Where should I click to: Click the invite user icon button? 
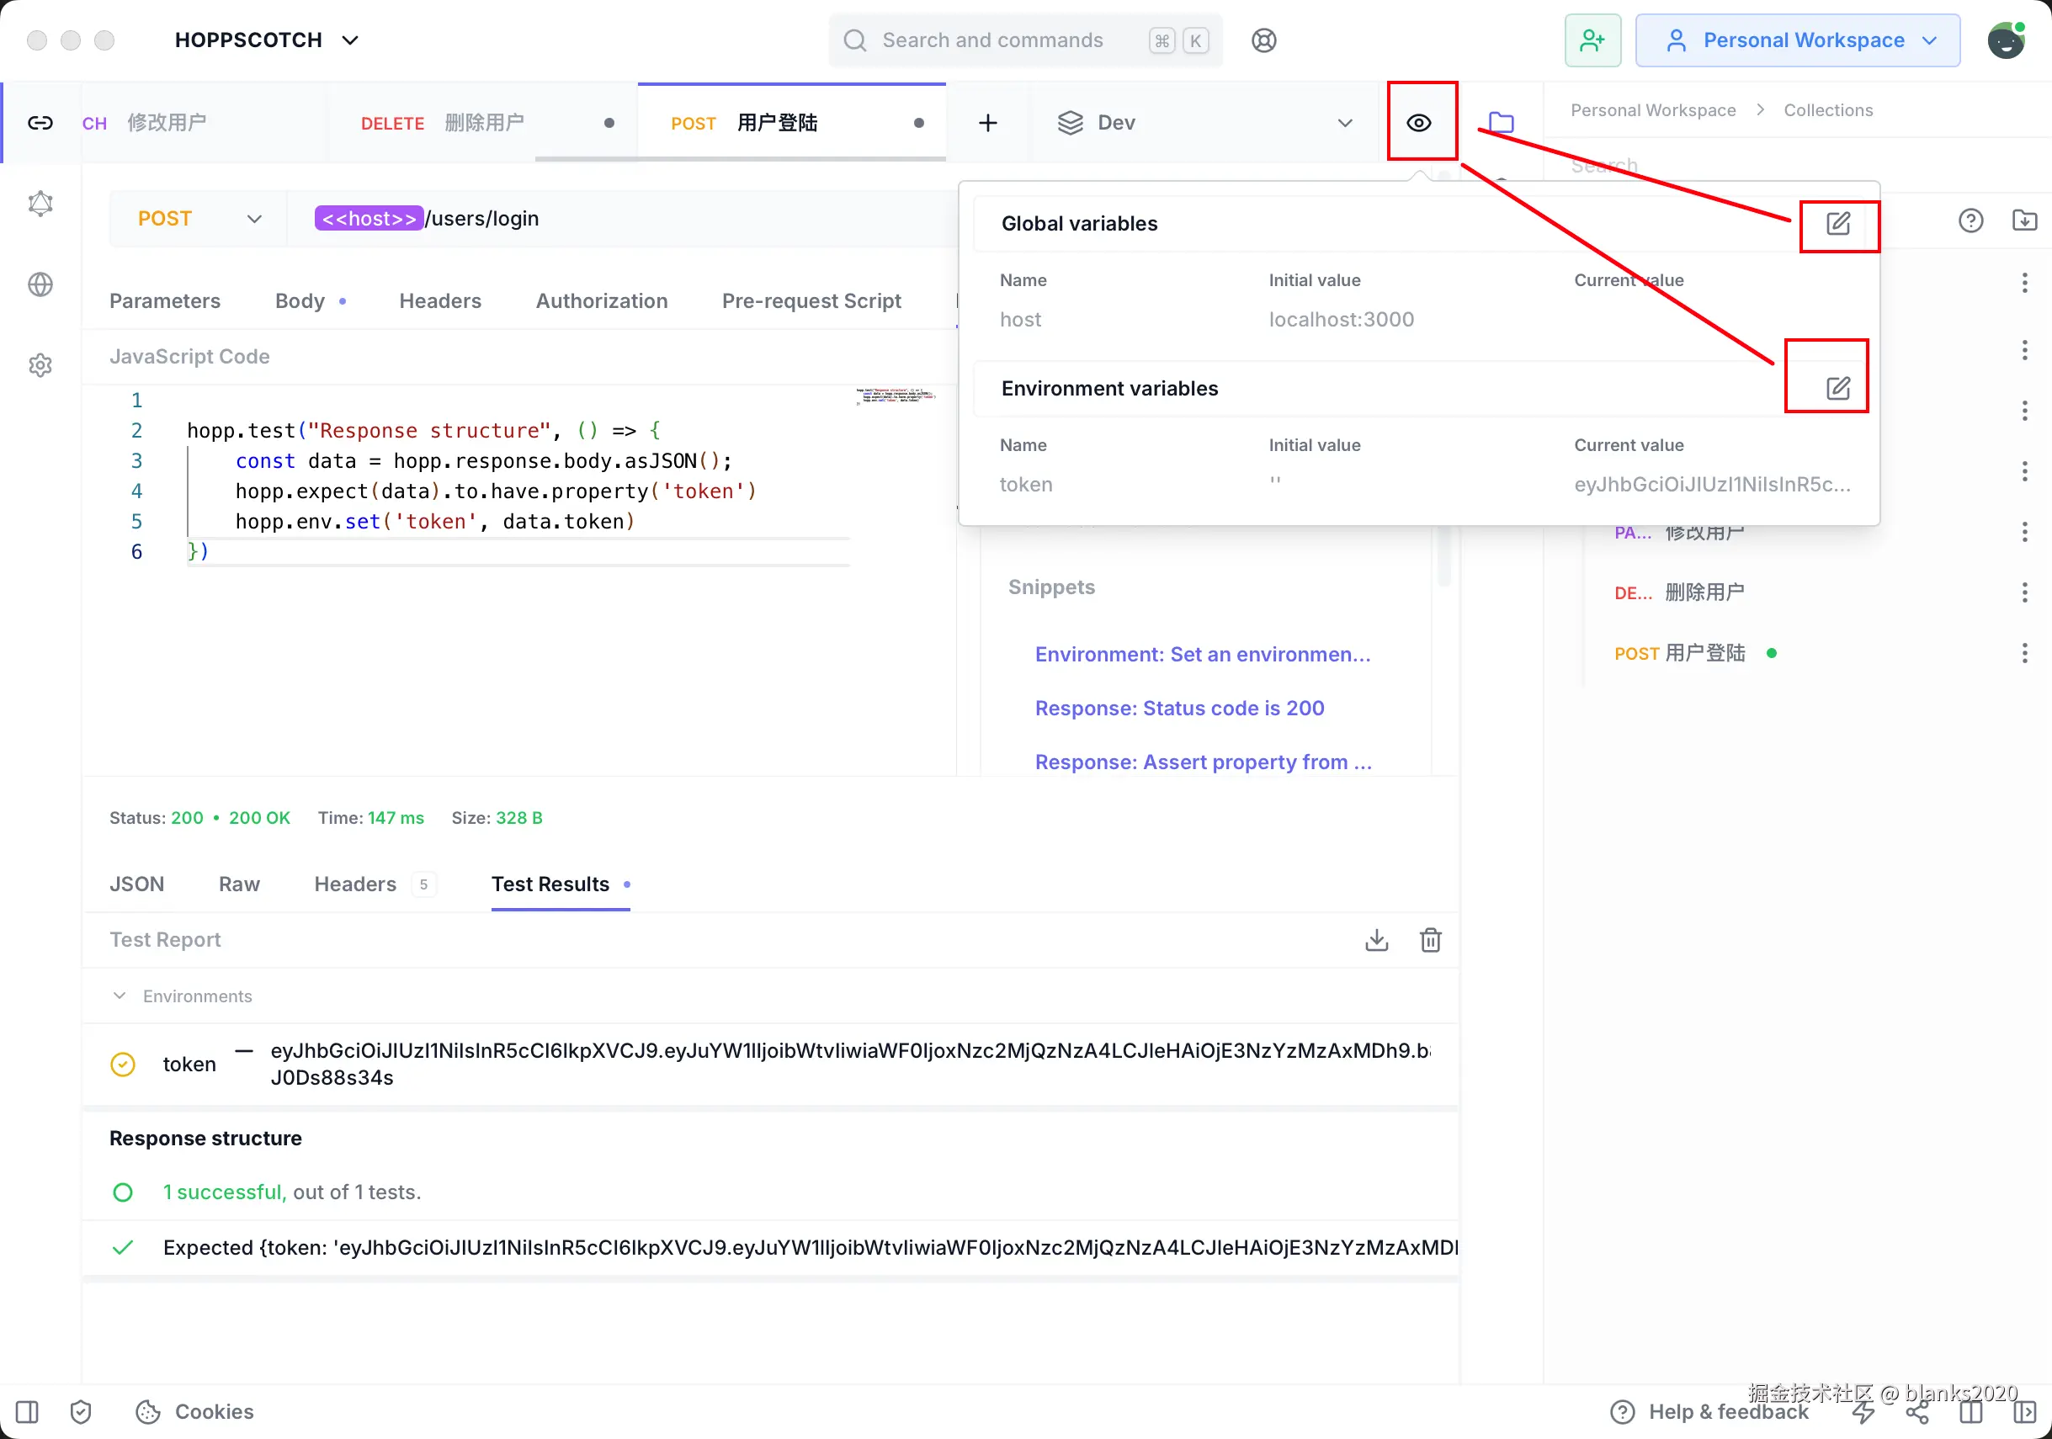[1592, 40]
